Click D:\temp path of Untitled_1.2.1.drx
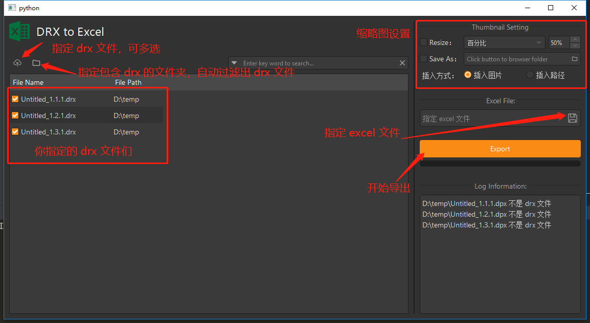Screen dimensions: 590x323 [126, 116]
